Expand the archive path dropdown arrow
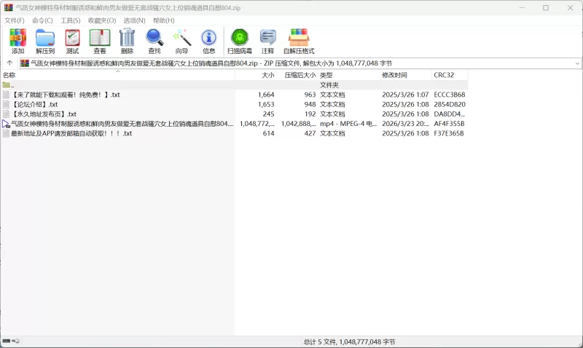This screenshot has height=348, width=583. 577,63
